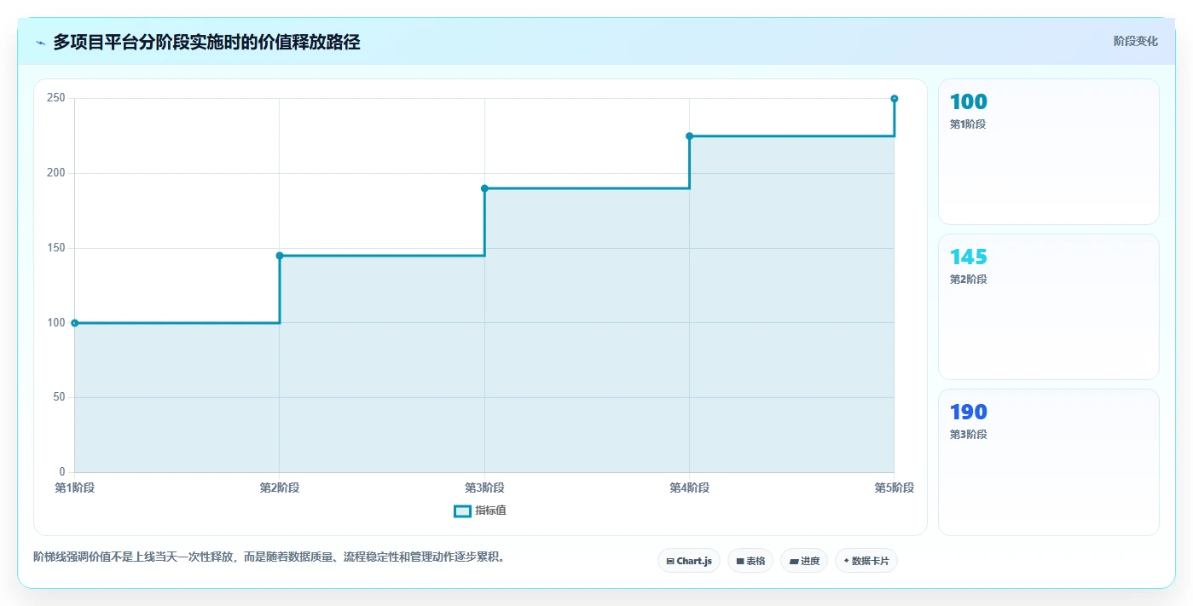Open the 190 第3阶段 data card
The height and width of the screenshot is (606, 1193).
[x=1049, y=462]
